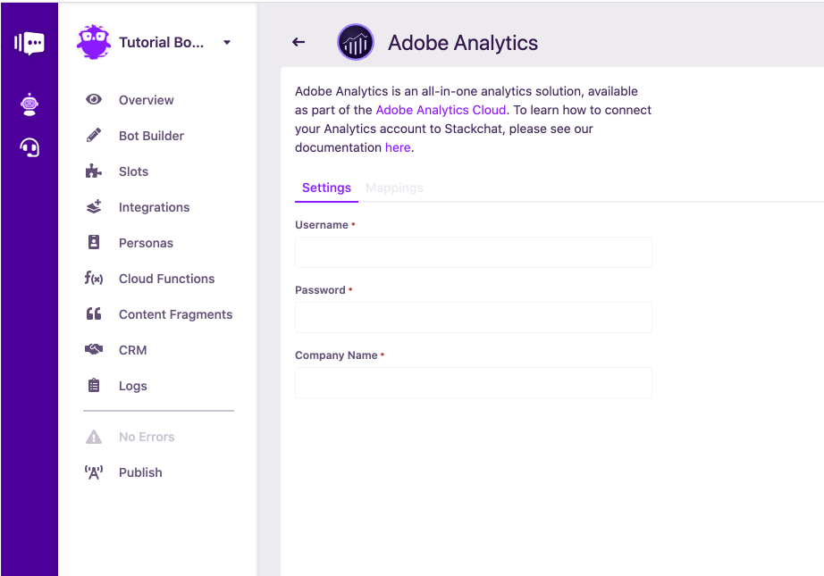Click the Password field label
Image resolution: width=824 pixels, height=576 pixels.
point(320,290)
